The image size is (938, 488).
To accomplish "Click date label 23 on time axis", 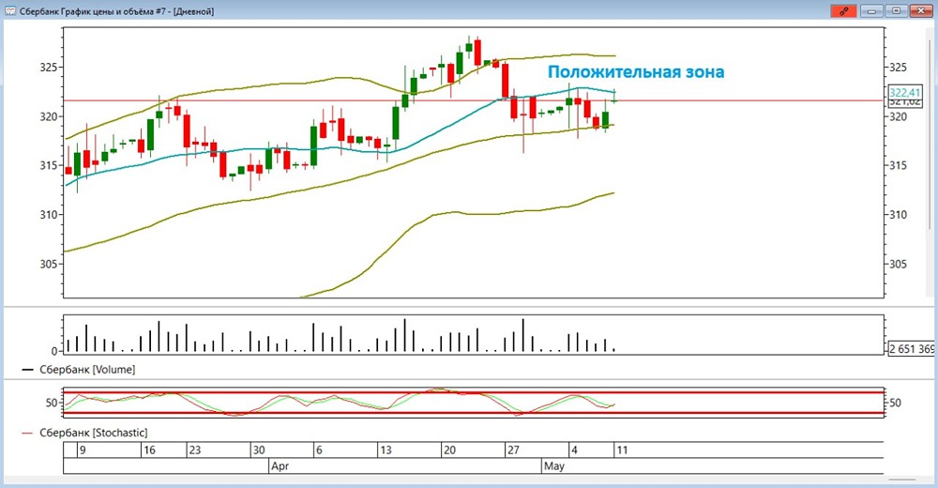I will (195, 450).
